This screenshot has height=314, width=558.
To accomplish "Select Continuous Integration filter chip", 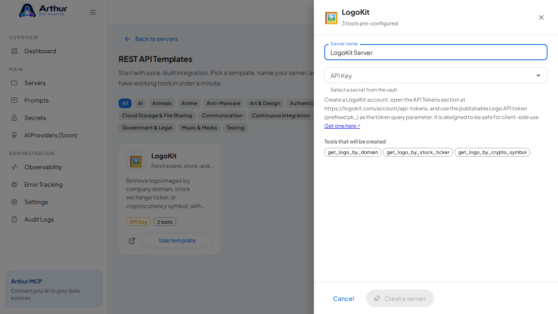I will (x=281, y=116).
